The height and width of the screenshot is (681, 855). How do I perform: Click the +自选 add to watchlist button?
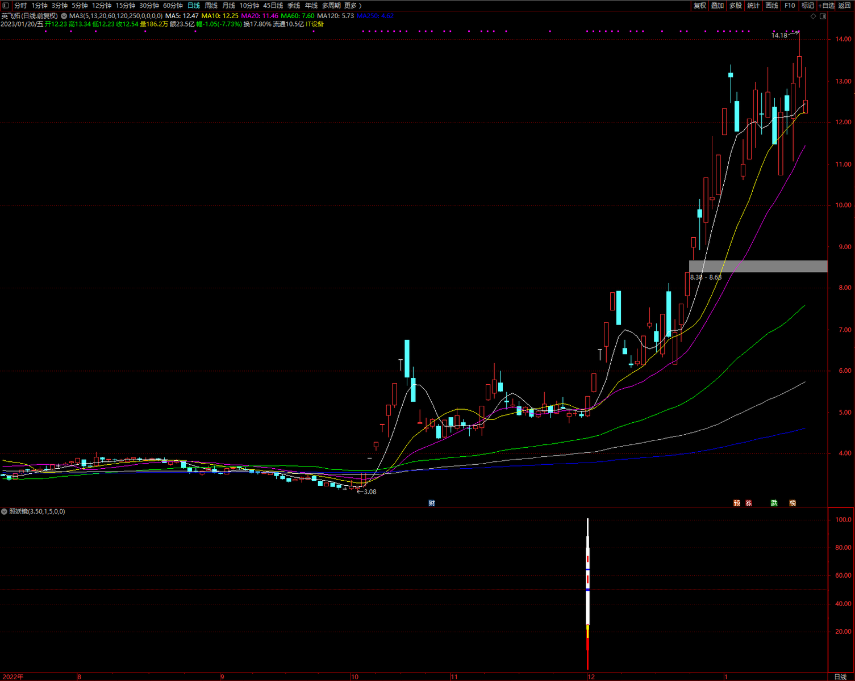point(827,6)
